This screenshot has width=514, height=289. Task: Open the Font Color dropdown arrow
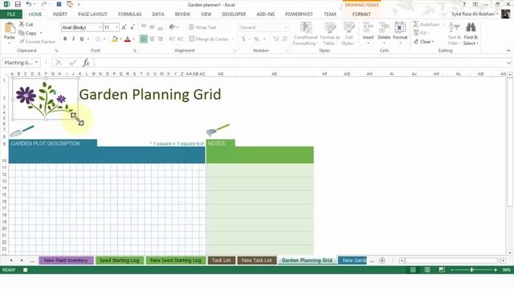[x=134, y=39]
